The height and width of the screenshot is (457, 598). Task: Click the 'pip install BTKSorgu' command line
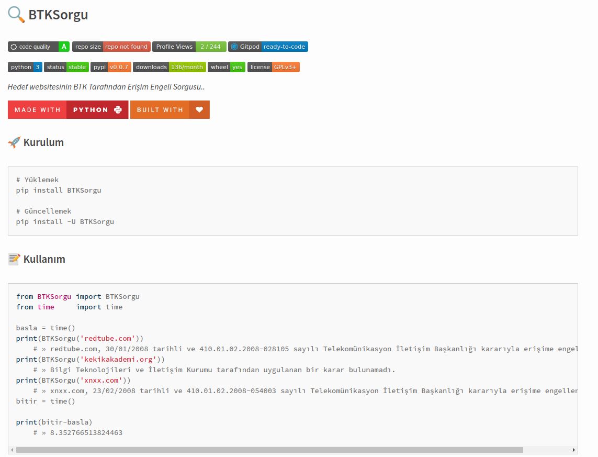59,190
